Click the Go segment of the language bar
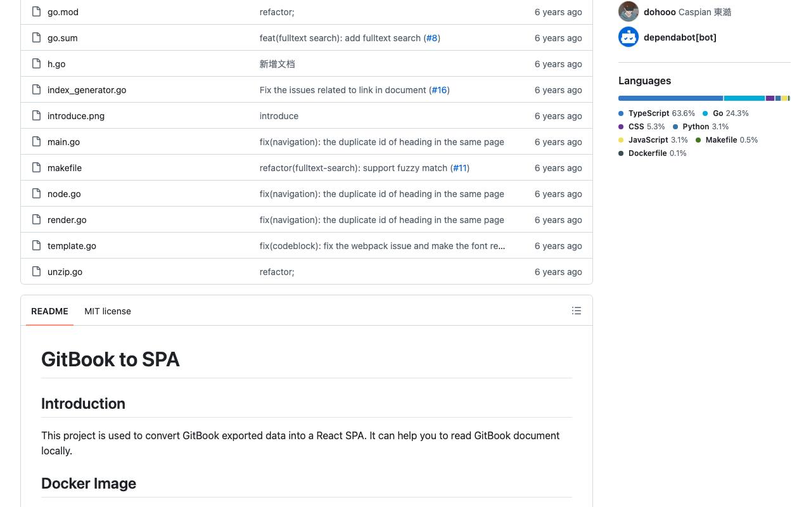Viewport: 811px width, 507px height. (744, 98)
